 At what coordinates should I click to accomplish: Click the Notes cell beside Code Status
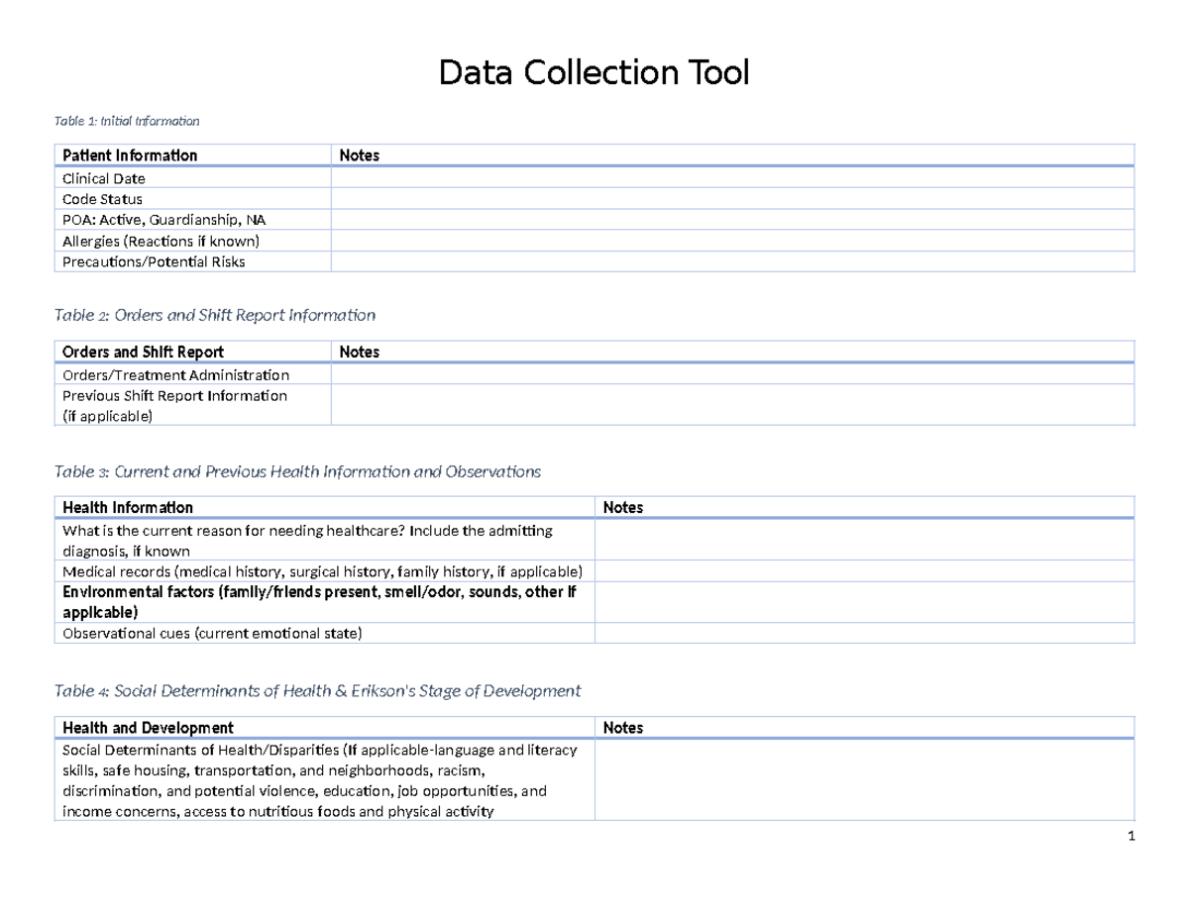tap(732, 199)
